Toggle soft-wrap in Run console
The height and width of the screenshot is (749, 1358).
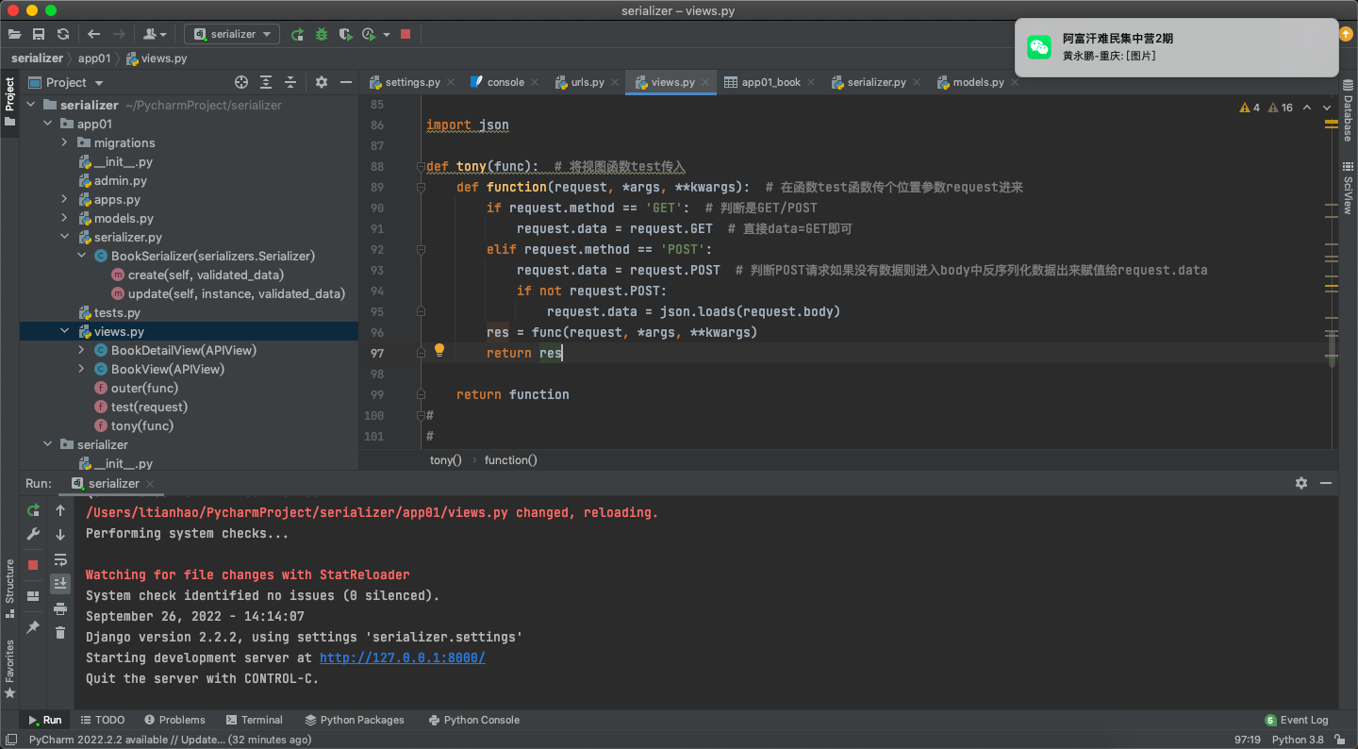click(60, 559)
